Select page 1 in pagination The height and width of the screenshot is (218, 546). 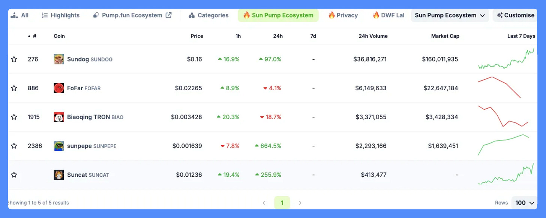pyautogui.click(x=282, y=203)
